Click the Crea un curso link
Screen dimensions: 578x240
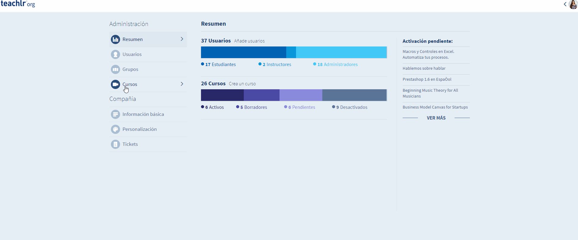point(242,84)
